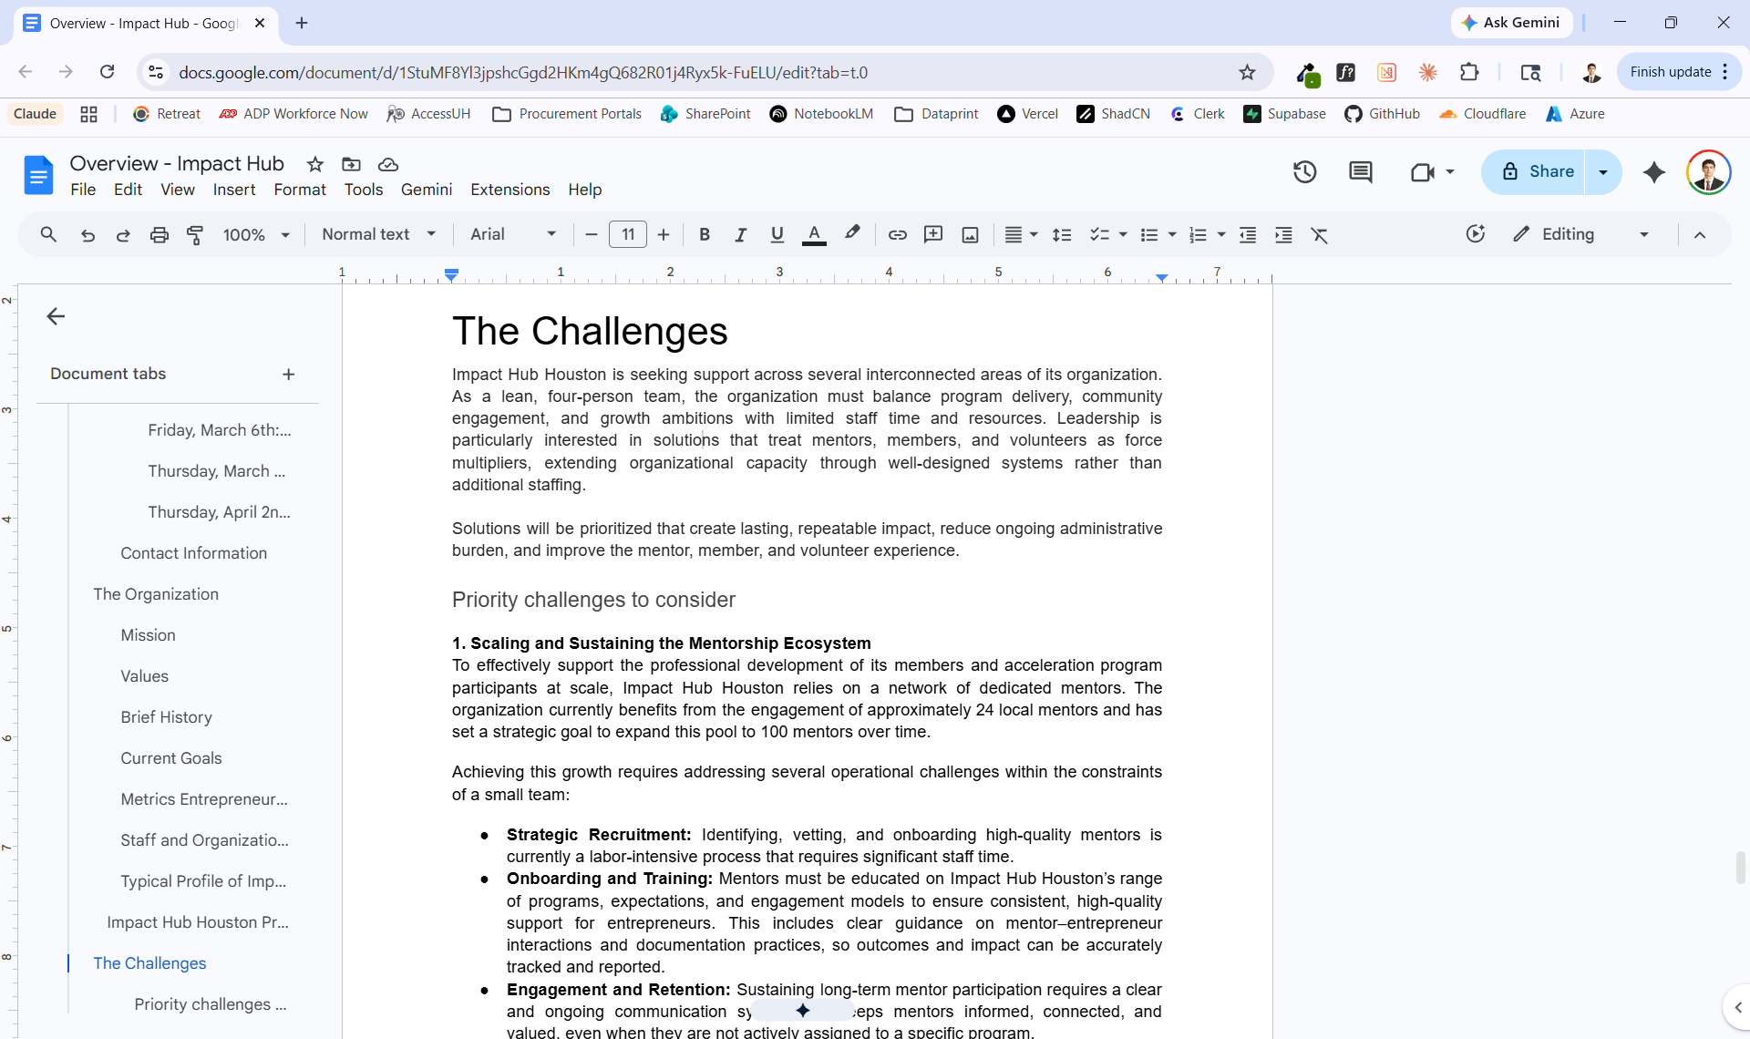The height and width of the screenshot is (1039, 1750).
Task: Open the text color picker
Action: (x=814, y=234)
